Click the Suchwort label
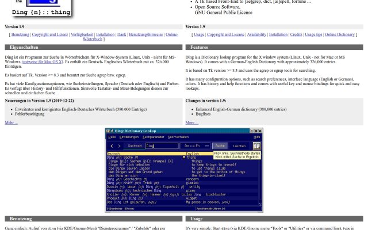 coord(135,145)
